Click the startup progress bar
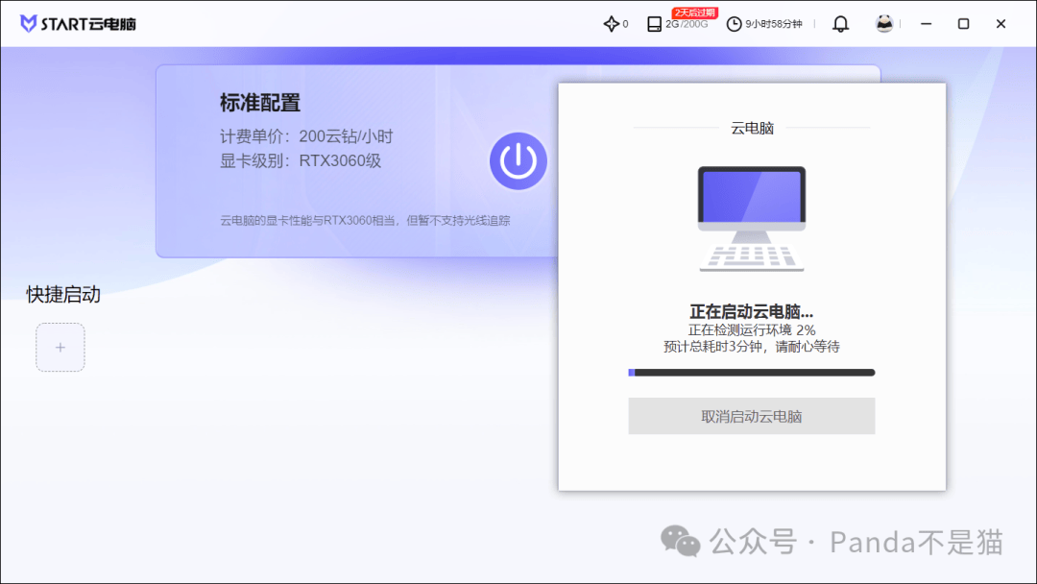This screenshot has height=584, width=1037. pos(751,373)
